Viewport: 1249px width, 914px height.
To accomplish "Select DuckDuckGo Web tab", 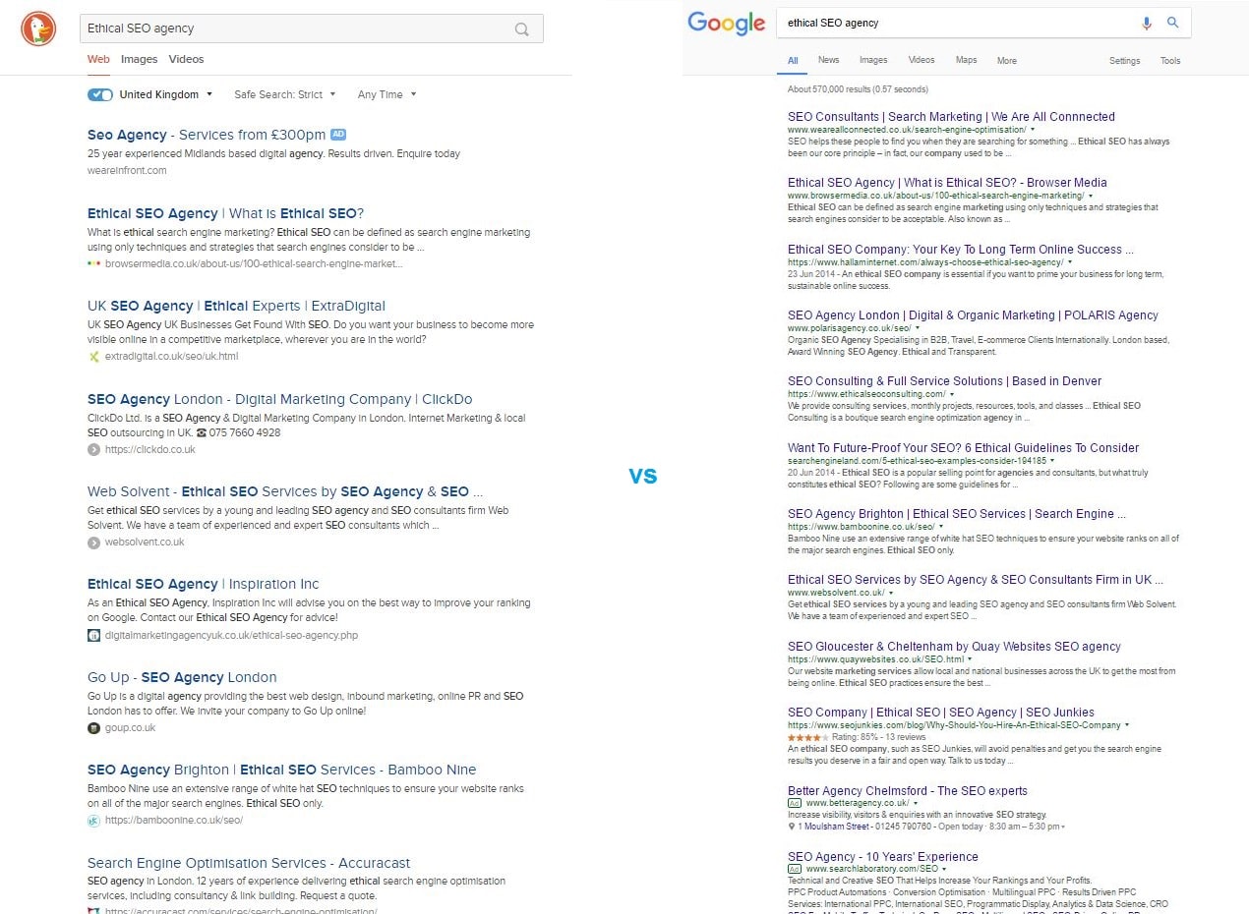I will pos(98,59).
